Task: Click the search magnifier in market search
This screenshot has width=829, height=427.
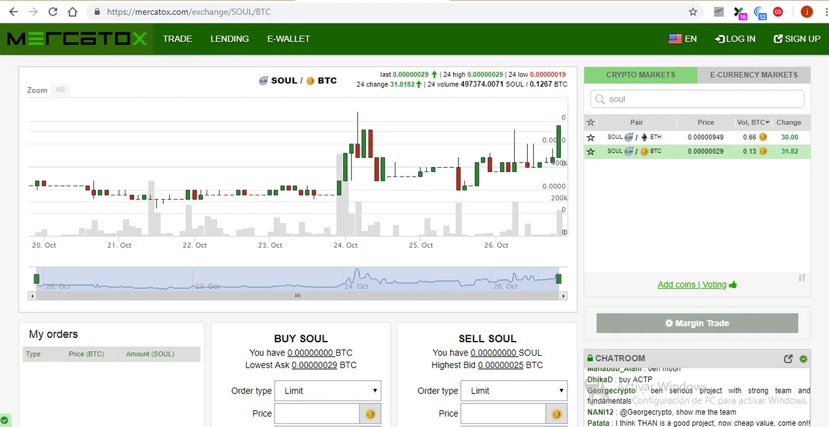Action: [600, 99]
